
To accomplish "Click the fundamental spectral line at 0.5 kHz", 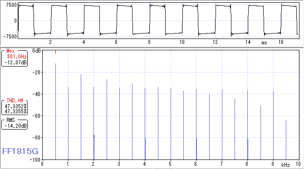I will click(x=56, y=111).
